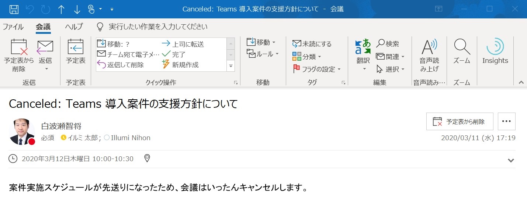Select チーム宛て電子メール quick step
The height and width of the screenshot is (213, 527).
[x=128, y=54]
